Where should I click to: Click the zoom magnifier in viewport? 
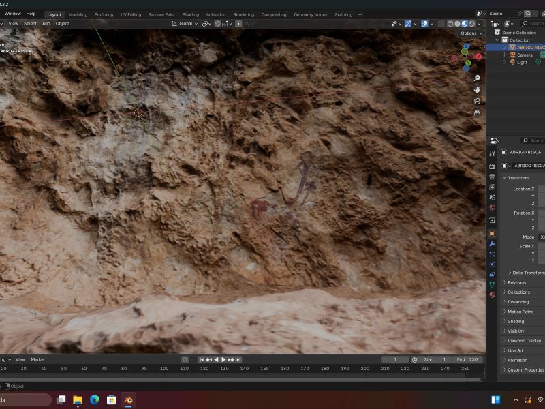[478, 78]
